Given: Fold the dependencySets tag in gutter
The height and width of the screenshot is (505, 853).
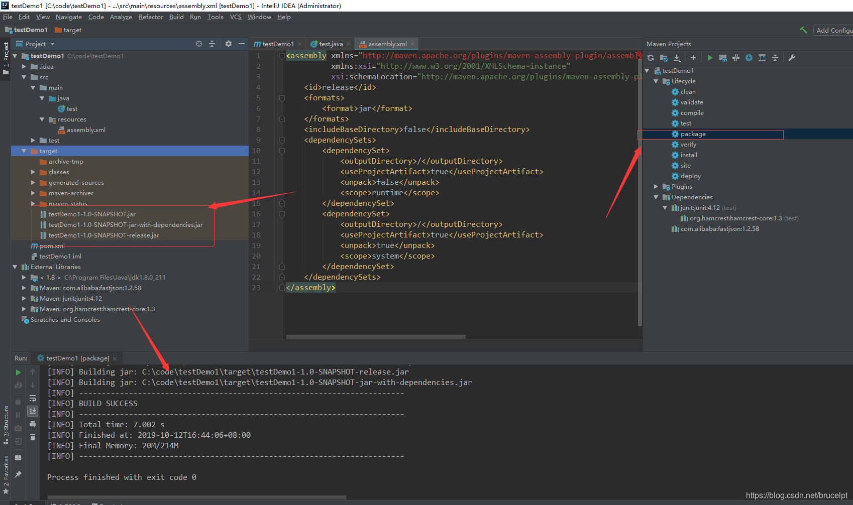Looking at the screenshot, I should (x=282, y=140).
